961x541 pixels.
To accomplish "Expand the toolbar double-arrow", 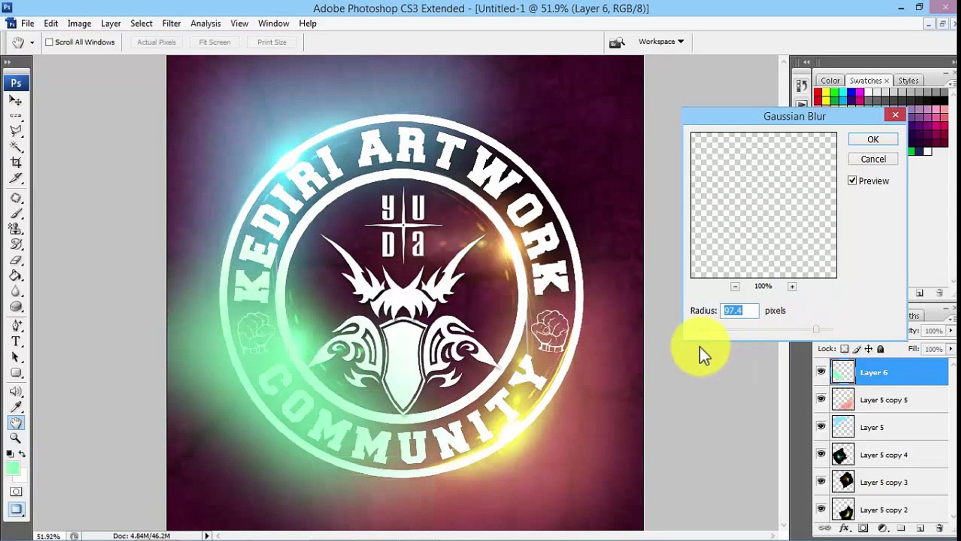I will coord(7,62).
